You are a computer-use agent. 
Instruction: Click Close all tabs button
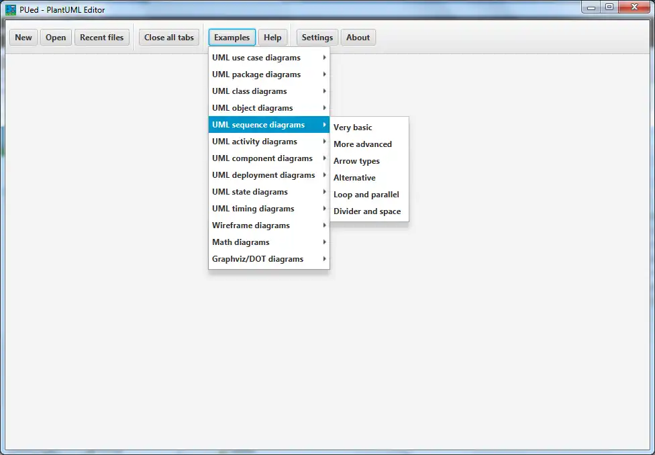click(169, 37)
